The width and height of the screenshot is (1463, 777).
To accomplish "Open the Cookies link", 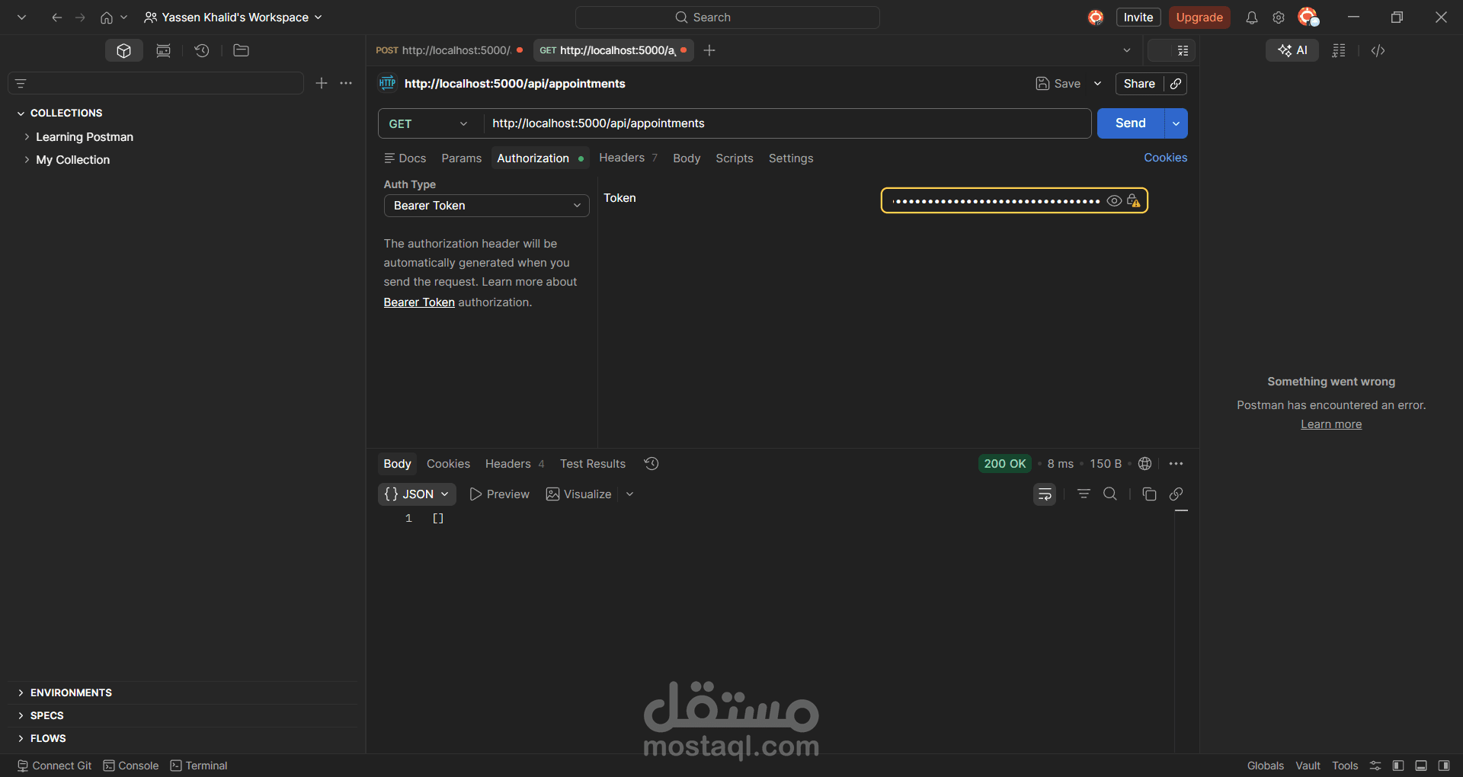I will point(1165,158).
